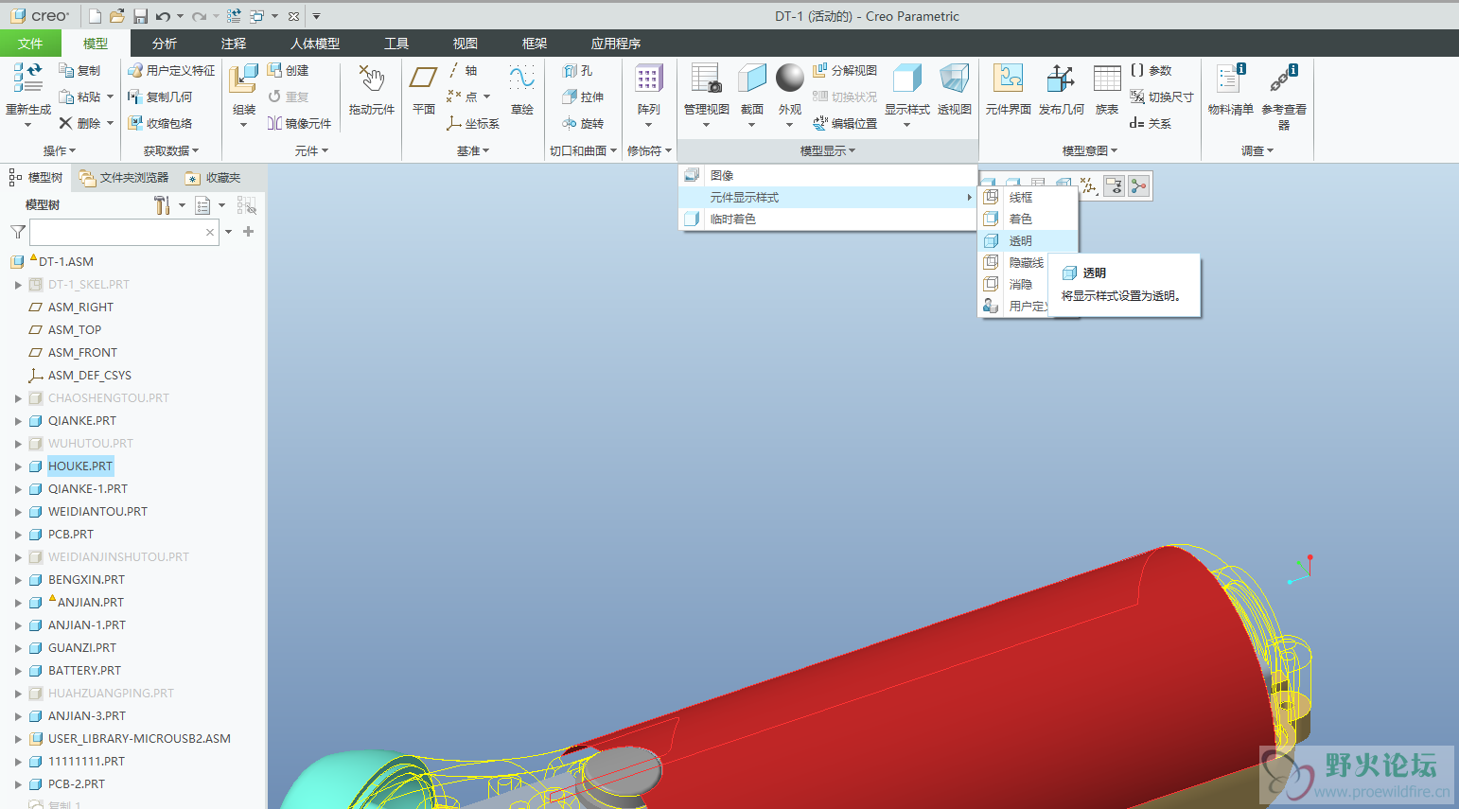Expand the USER_LIBRARY-MICROUSB2.ASM node
Viewport: 1459px width, 809px height.
18,739
